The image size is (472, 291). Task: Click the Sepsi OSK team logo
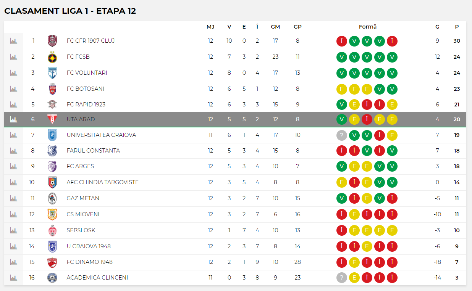click(x=52, y=230)
